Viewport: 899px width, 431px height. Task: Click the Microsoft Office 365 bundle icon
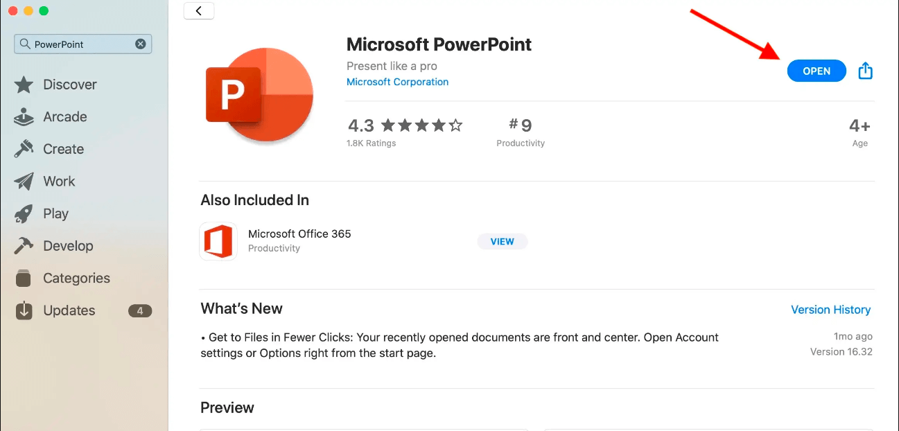coord(218,241)
